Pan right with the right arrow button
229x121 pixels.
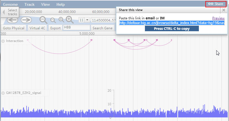tap(26, 20)
